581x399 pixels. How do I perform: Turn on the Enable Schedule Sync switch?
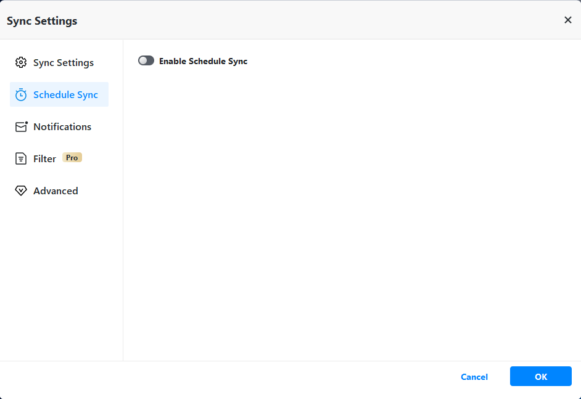[x=146, y=61]
